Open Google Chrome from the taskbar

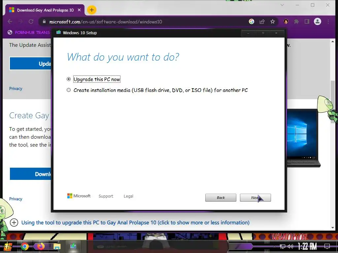24,246
